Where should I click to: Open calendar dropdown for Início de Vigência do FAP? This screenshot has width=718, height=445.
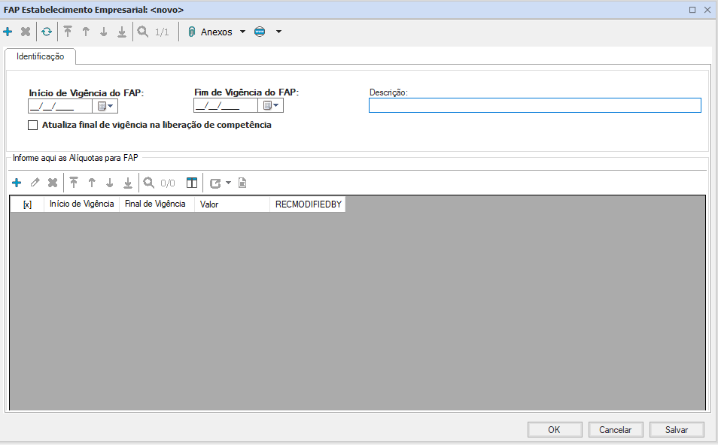[x=104, y=106]
